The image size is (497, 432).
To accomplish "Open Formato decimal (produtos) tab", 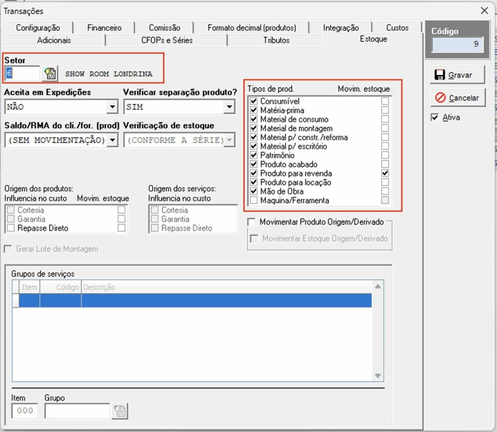I will pos(252,28).
